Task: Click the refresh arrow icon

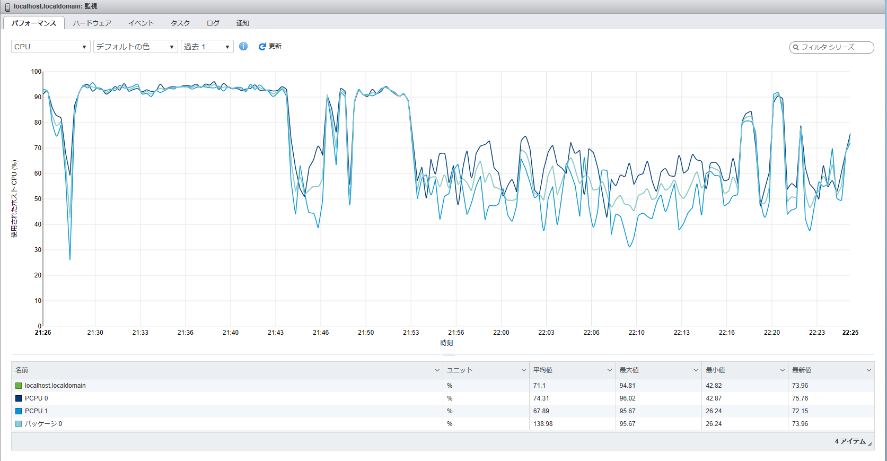Action: [x=262, y=47]
